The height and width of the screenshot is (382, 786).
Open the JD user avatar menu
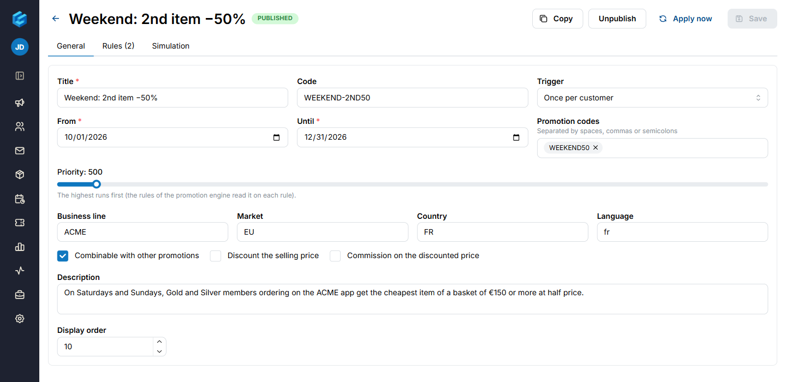(x=20, y=47)
